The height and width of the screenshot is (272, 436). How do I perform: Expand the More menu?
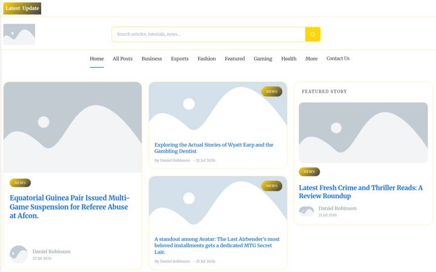pyautogui.click(x=311, y=59)
